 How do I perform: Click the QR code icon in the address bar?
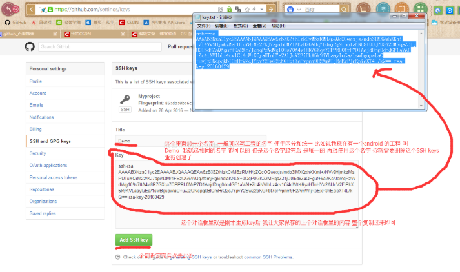(x=221, y=10)
